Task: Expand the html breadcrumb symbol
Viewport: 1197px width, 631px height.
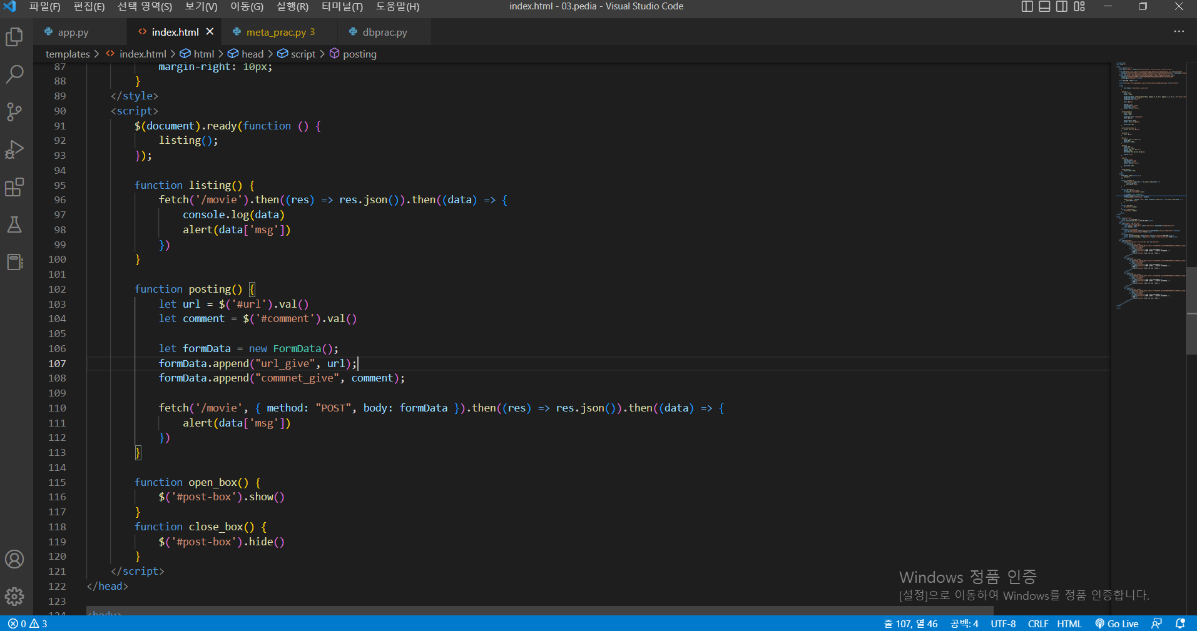Action: click(198, 54)
